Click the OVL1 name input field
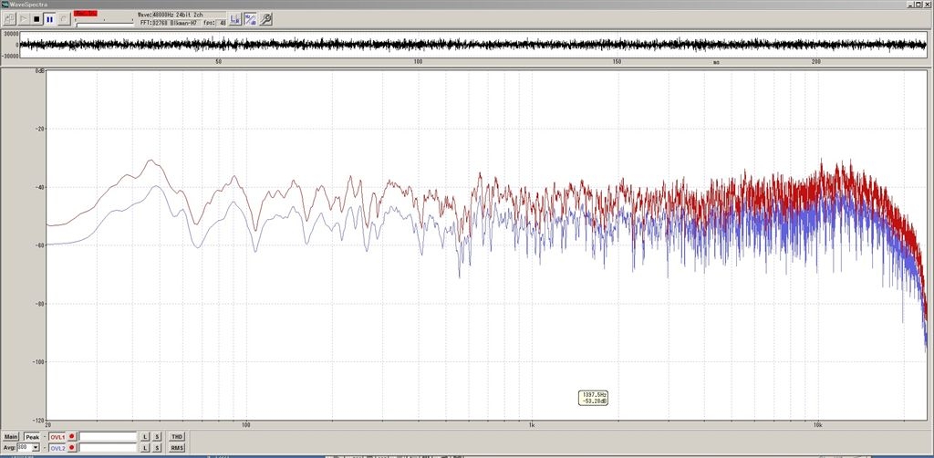The image size is (934, 458). pos(108,436)
